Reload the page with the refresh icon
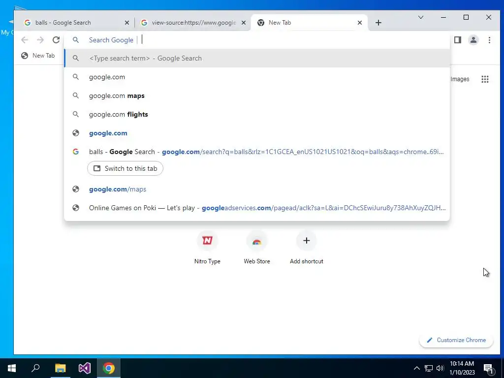Image resolution: width=504 pixels, height=378 pixels. pos(56,40)
